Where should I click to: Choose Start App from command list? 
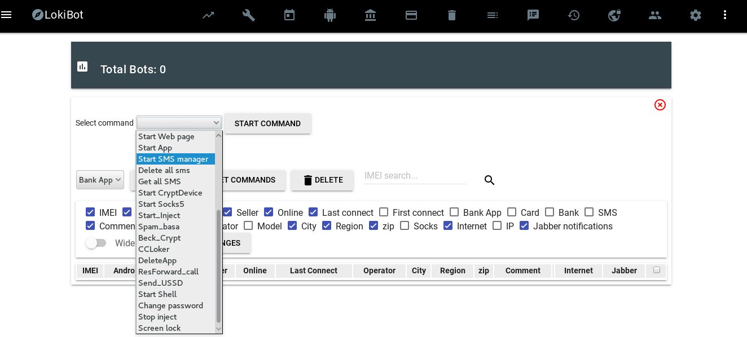pos(175,148)
